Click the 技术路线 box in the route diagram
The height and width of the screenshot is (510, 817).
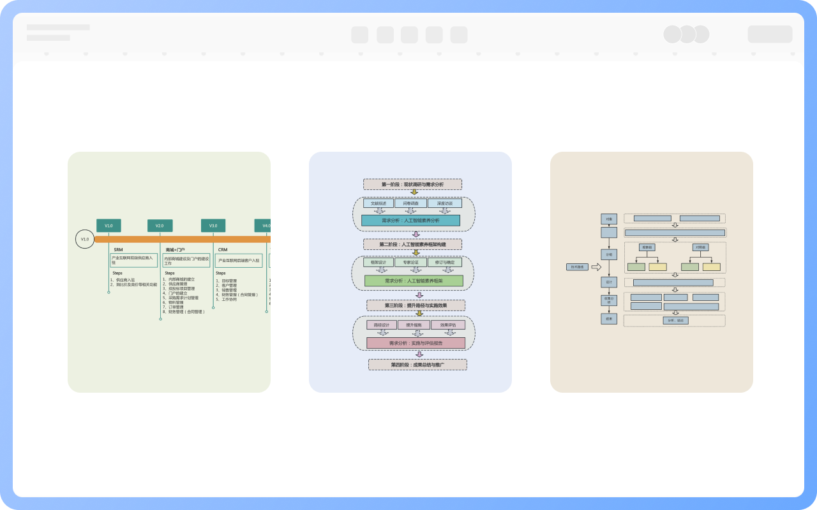577,267
